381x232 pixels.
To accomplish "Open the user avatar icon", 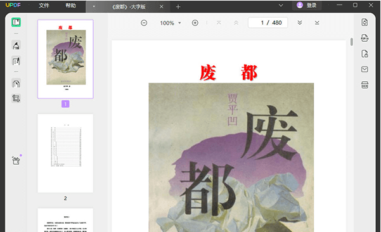I will pos(300,5).
